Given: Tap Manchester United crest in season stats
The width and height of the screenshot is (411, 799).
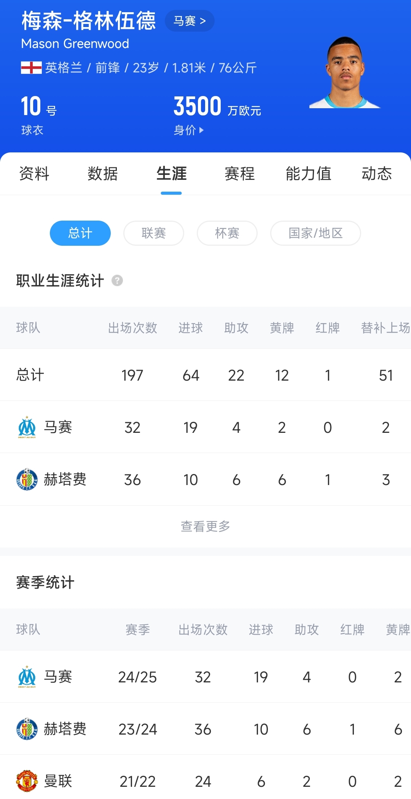Looking at the screenshot, I should [27, 781].
